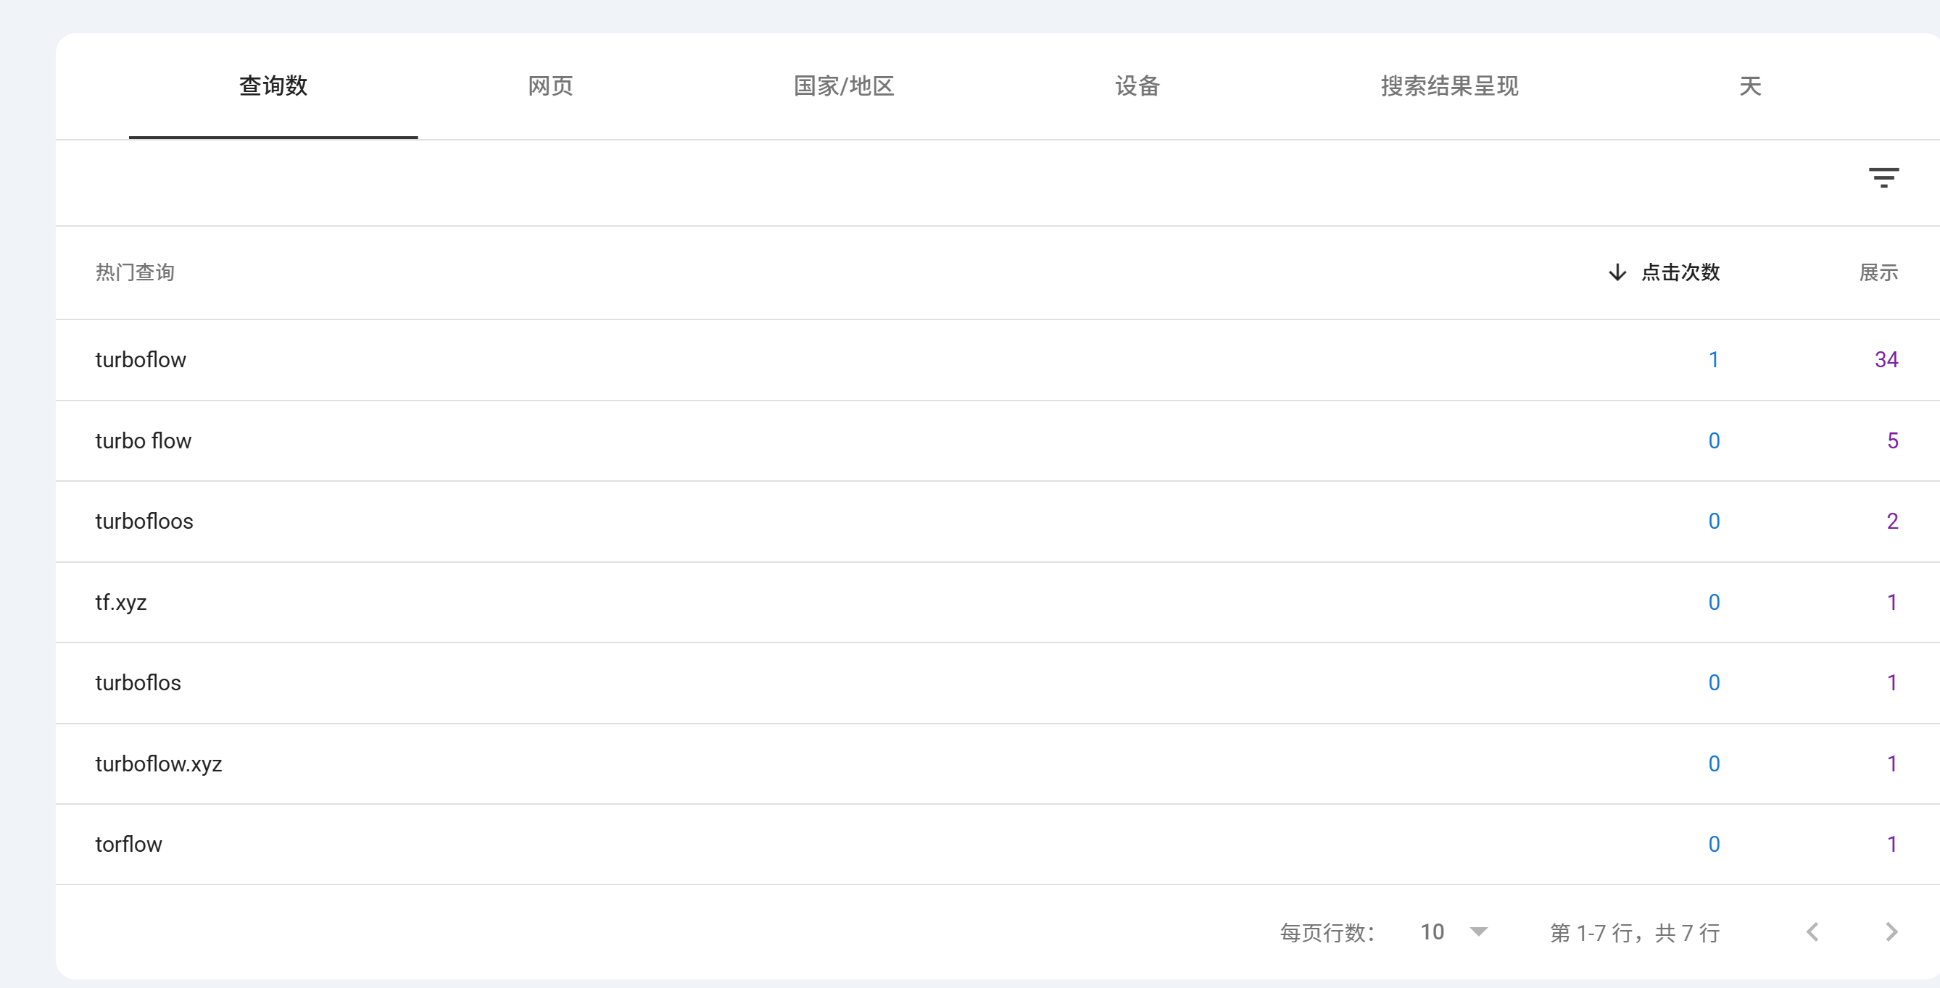Open the rows-per-page dropdown showing 10
The image size is (1940, 988).
tap(1454, 932)
